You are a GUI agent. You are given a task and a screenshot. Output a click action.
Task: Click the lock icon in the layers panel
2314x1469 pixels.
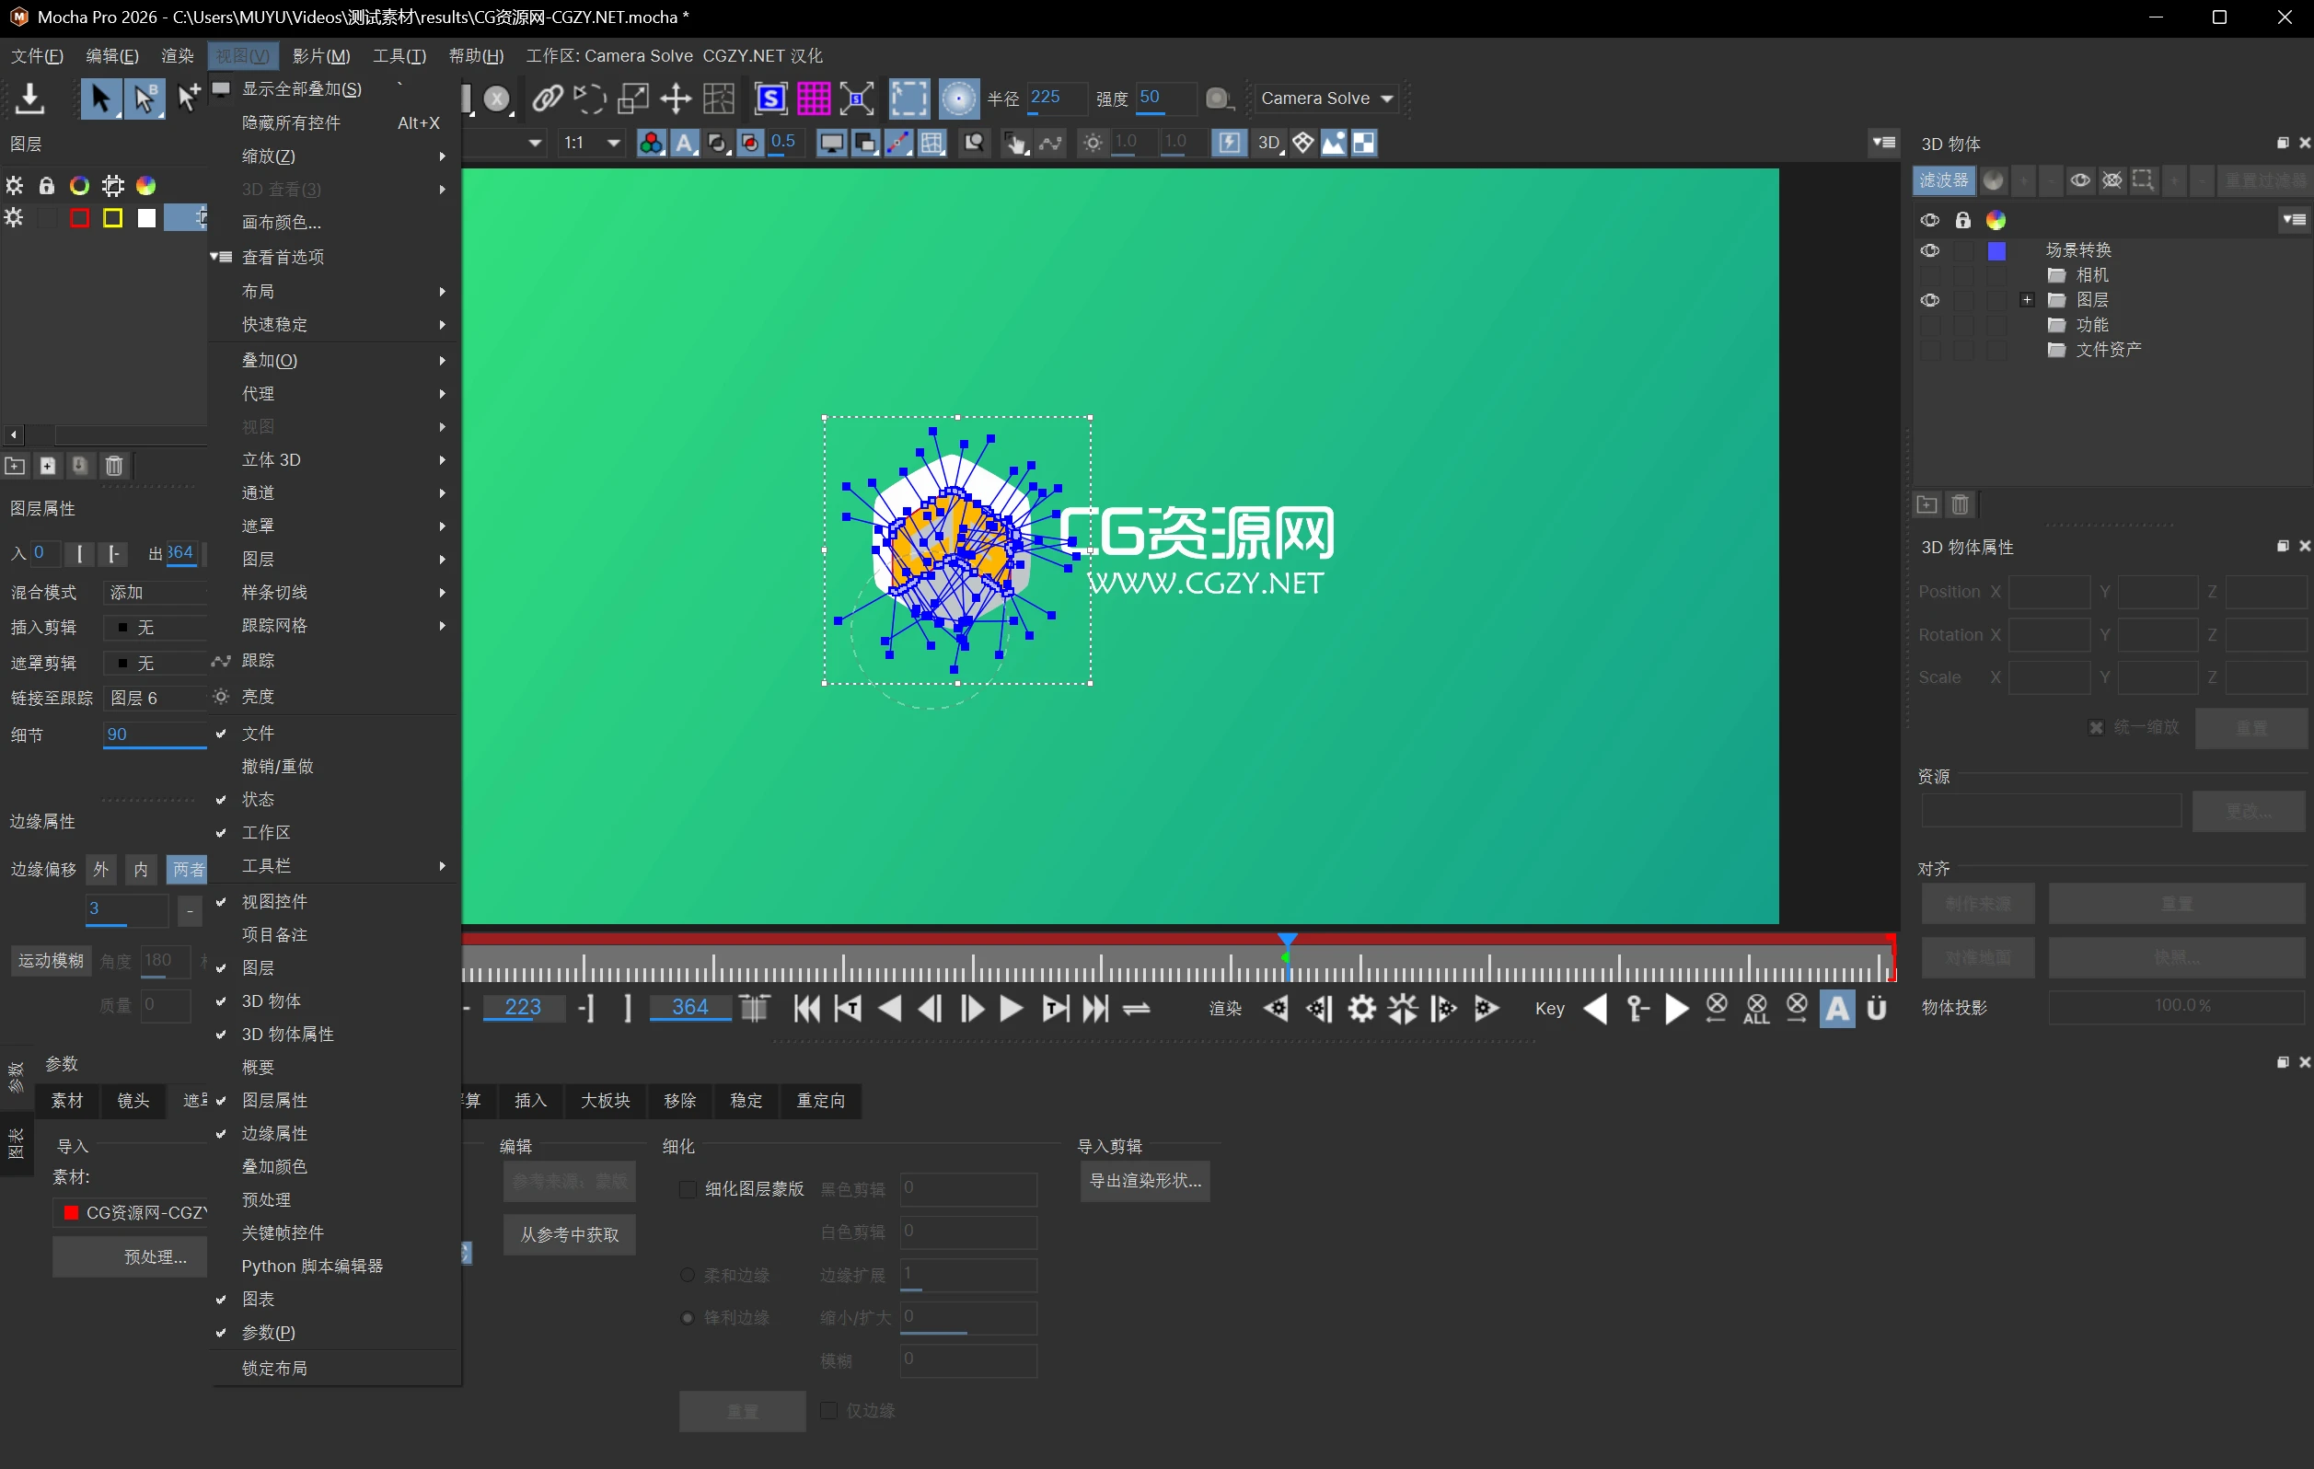(x=46, y=184)
